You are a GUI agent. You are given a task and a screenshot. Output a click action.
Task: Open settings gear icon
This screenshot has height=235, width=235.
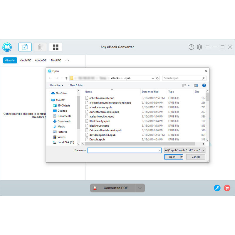coord(199,47)
